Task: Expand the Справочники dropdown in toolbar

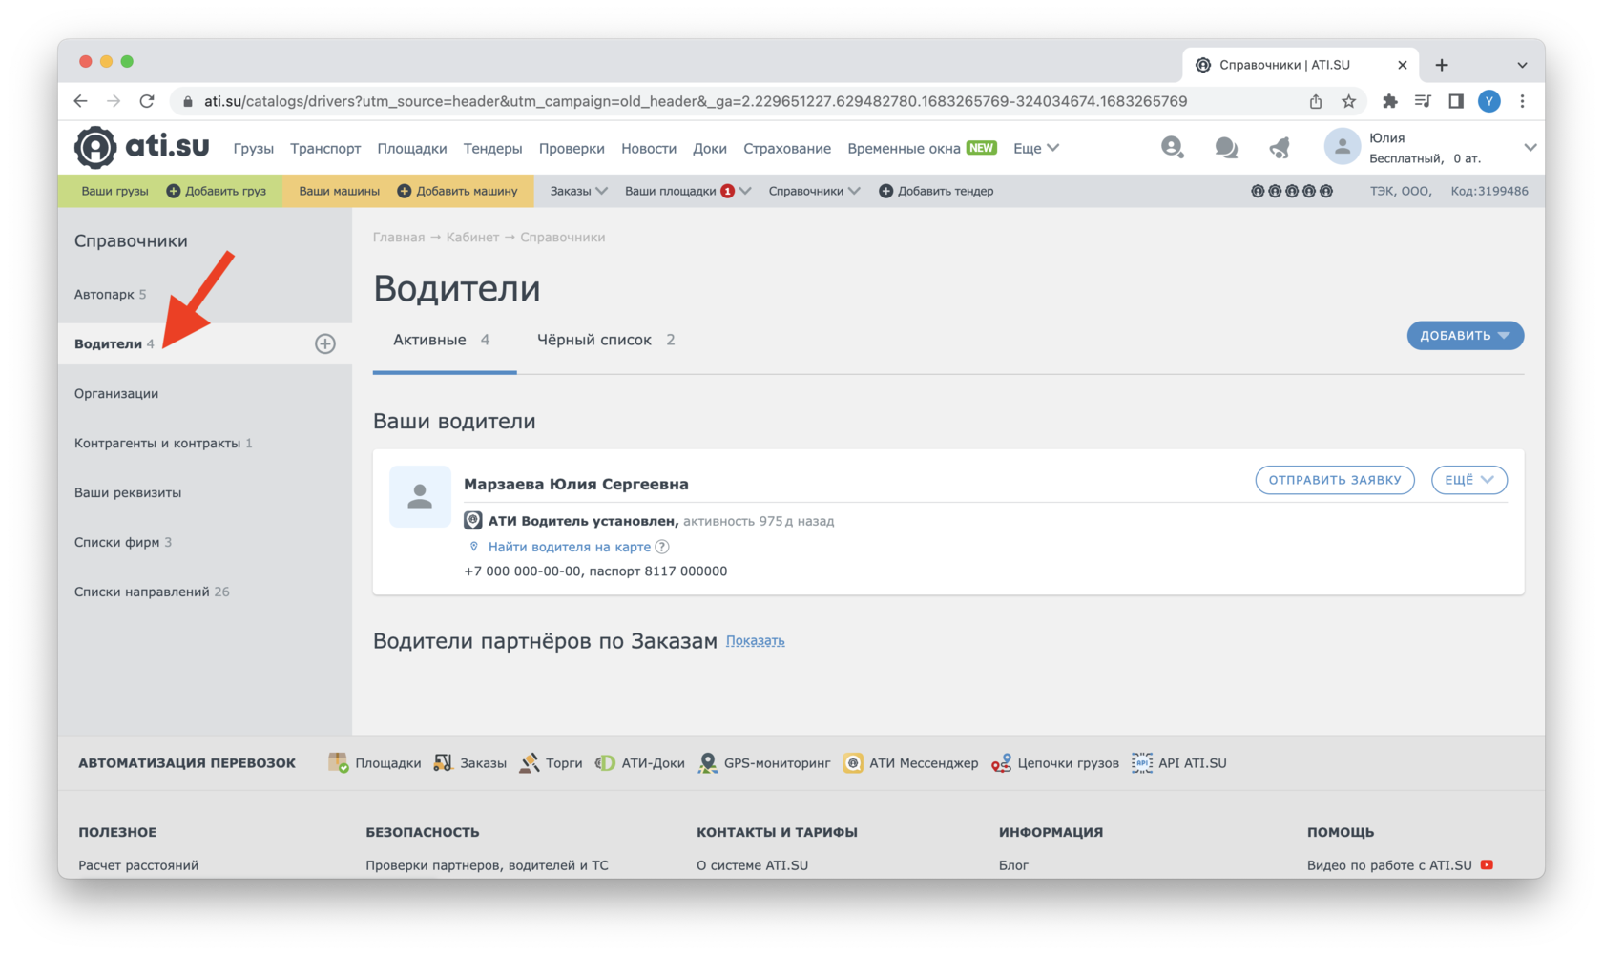Action: point(814,191)
